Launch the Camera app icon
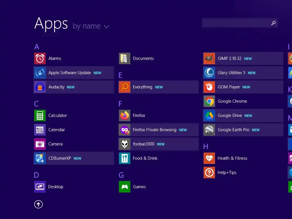Image resolution: width=292 pixels, height=219 pixels. tap(40, 144)
